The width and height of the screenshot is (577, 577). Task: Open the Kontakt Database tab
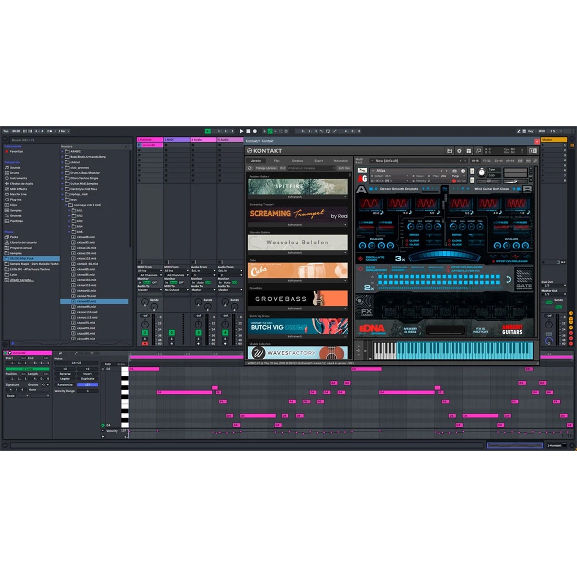[x=298, y=161]
